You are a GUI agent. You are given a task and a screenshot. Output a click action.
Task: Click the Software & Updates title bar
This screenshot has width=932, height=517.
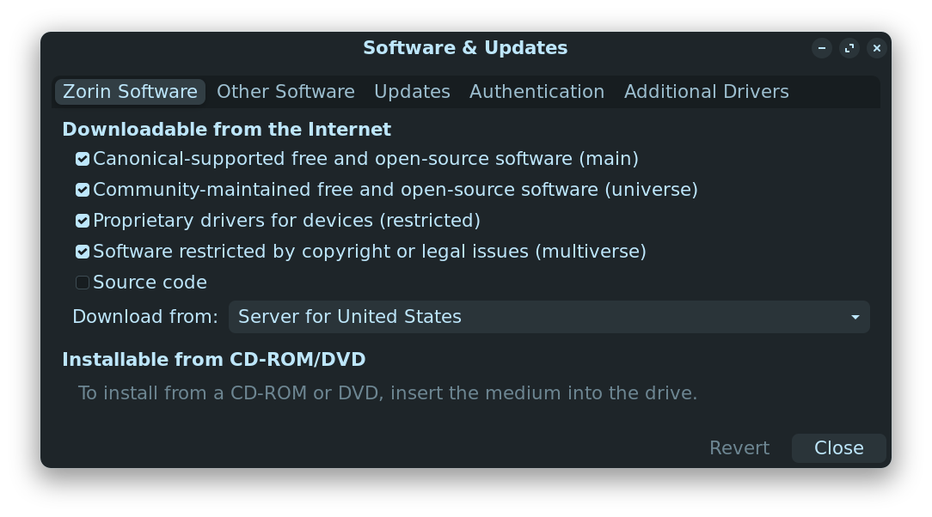(x=465, y=48)
